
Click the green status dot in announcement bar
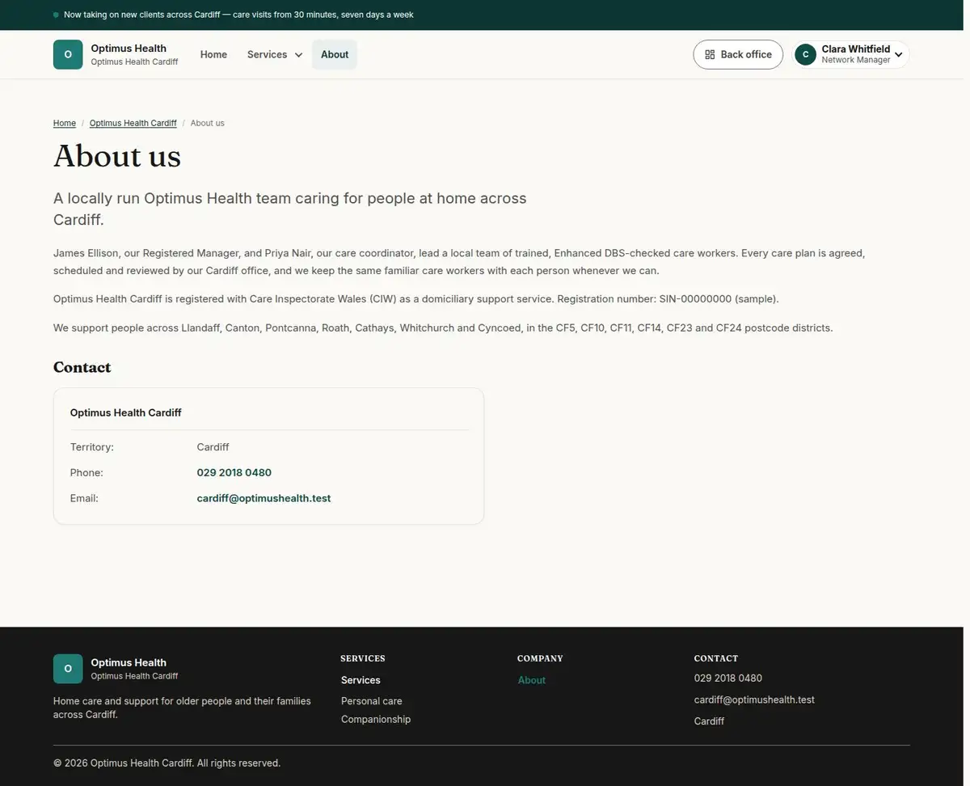pos(56,15)
